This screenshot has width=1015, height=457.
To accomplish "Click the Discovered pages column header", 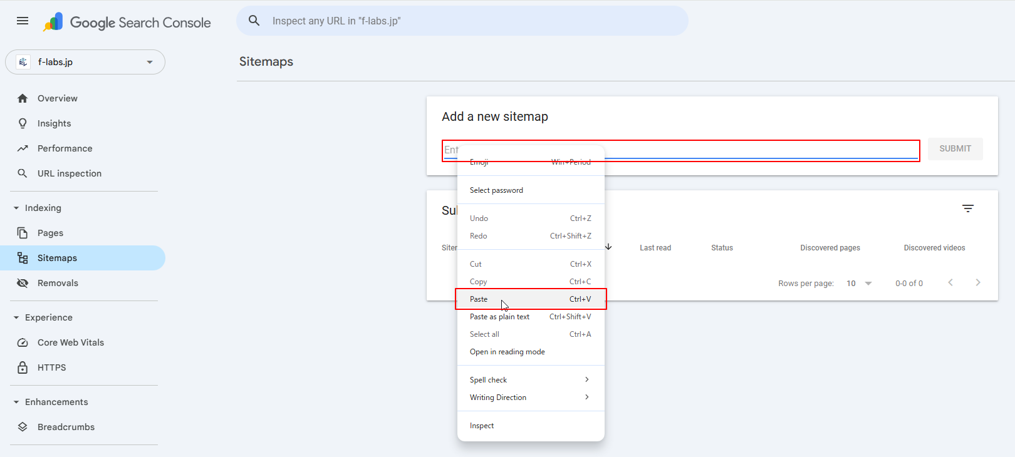I will pyautogui.click(x=830, y=248).
